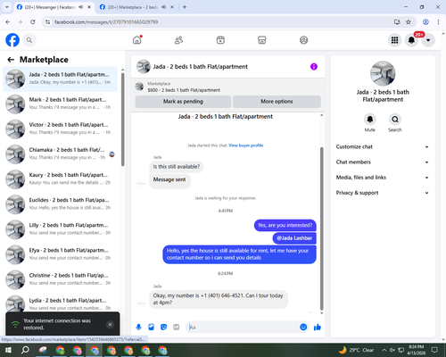Go to the Home feed icon
The image size is (446, 357).
point(137,40)
